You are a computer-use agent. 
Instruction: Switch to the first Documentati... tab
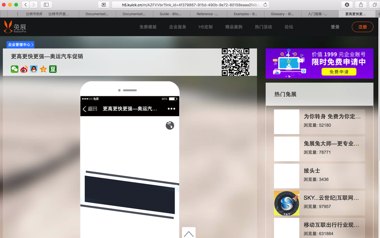pos(97,14)
